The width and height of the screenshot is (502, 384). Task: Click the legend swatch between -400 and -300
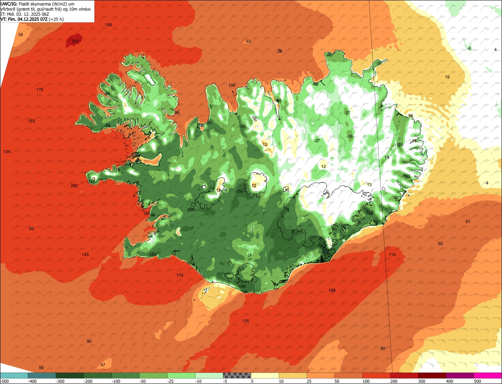(42, 375)
